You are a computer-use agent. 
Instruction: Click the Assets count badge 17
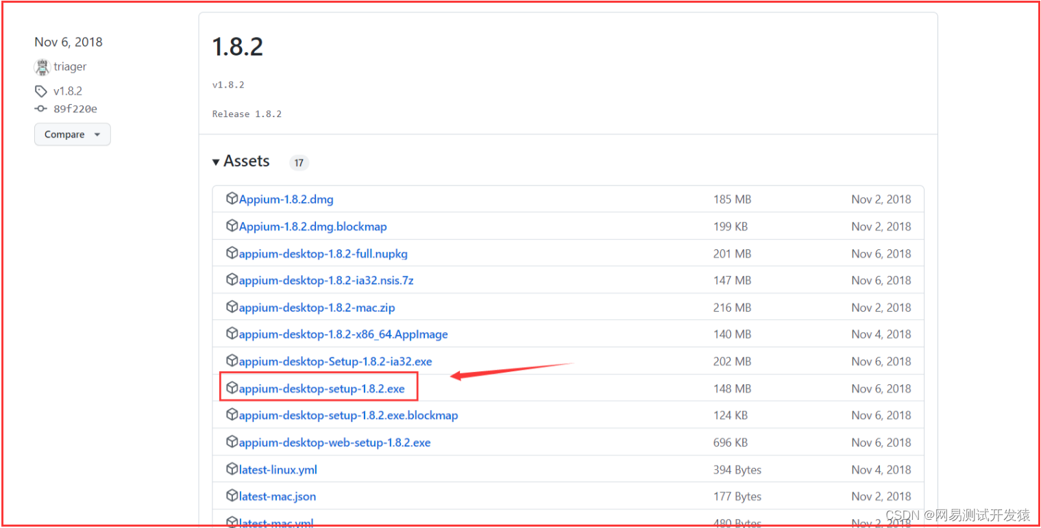[298, 162]
